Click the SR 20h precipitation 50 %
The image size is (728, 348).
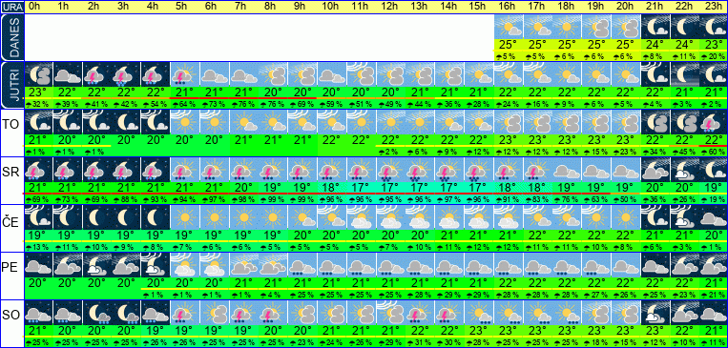coord(626,200)
